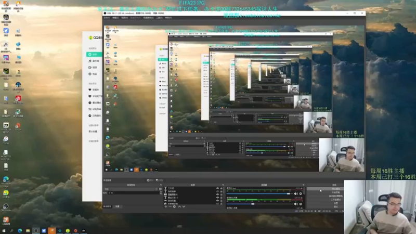416x234 pixels.
Task: Open source filters button under preview
Action: 160,180
